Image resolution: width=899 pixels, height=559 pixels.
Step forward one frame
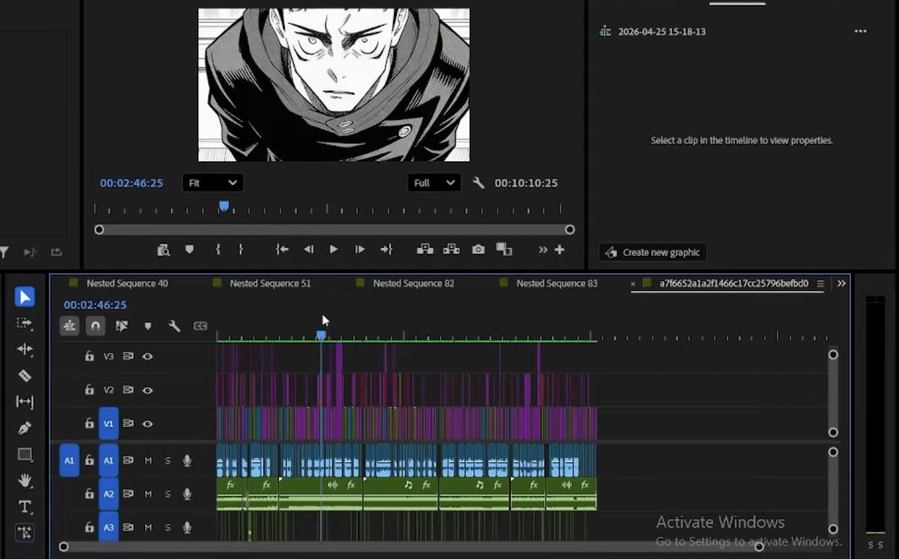[x=360, y=250]
